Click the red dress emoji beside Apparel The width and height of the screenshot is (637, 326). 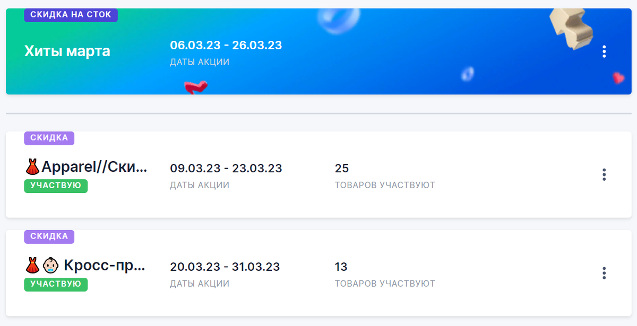pos(32,168)
